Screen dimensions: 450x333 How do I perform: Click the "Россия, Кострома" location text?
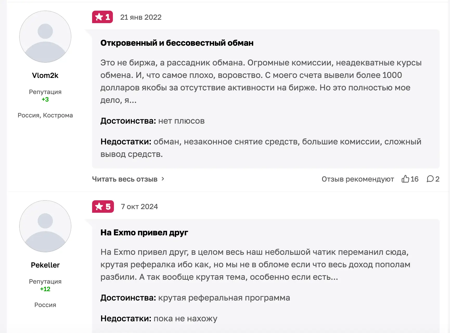(45, 115)
